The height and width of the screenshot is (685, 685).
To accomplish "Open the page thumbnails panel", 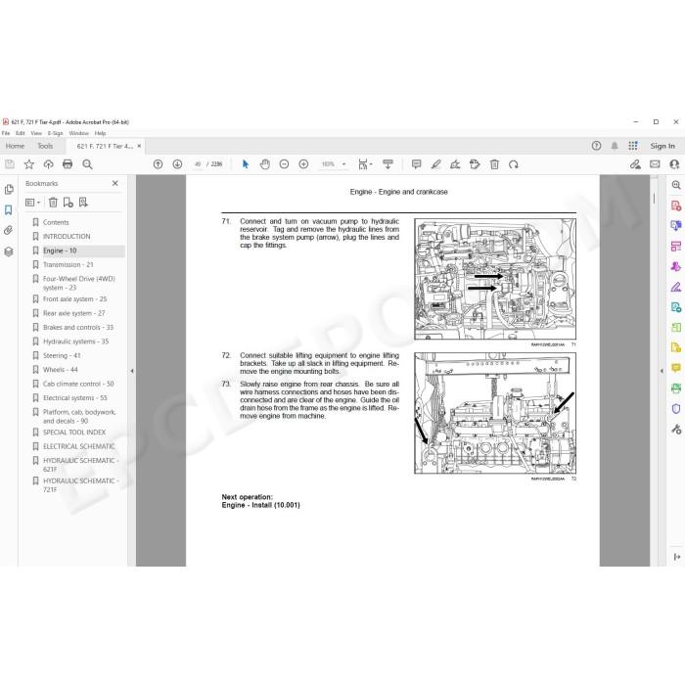I will click(x=9, y=190).
